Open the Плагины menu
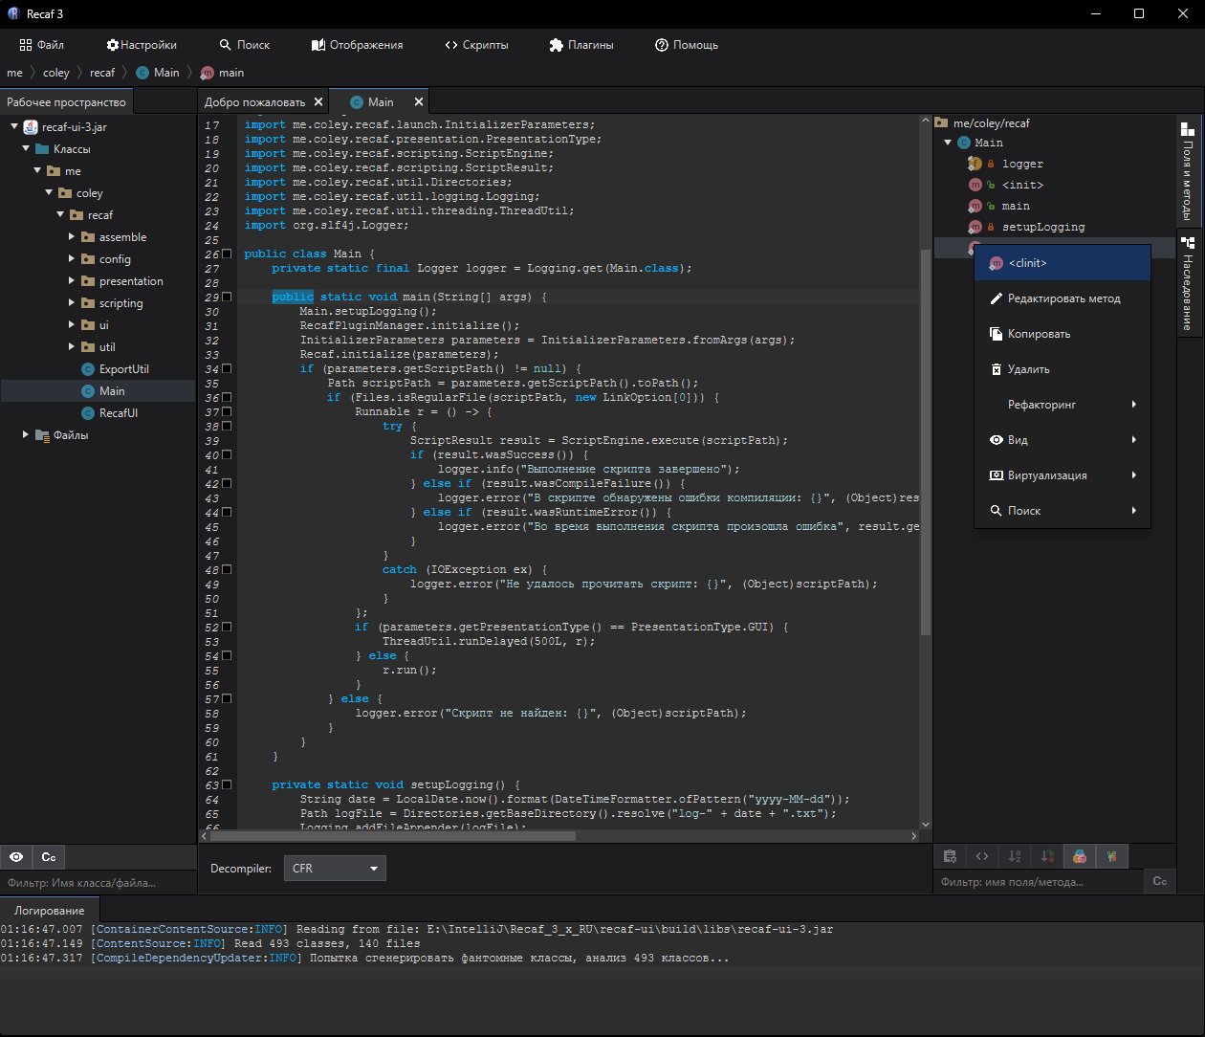Viewport: 1205px width, 1037px height. [581, 45]
